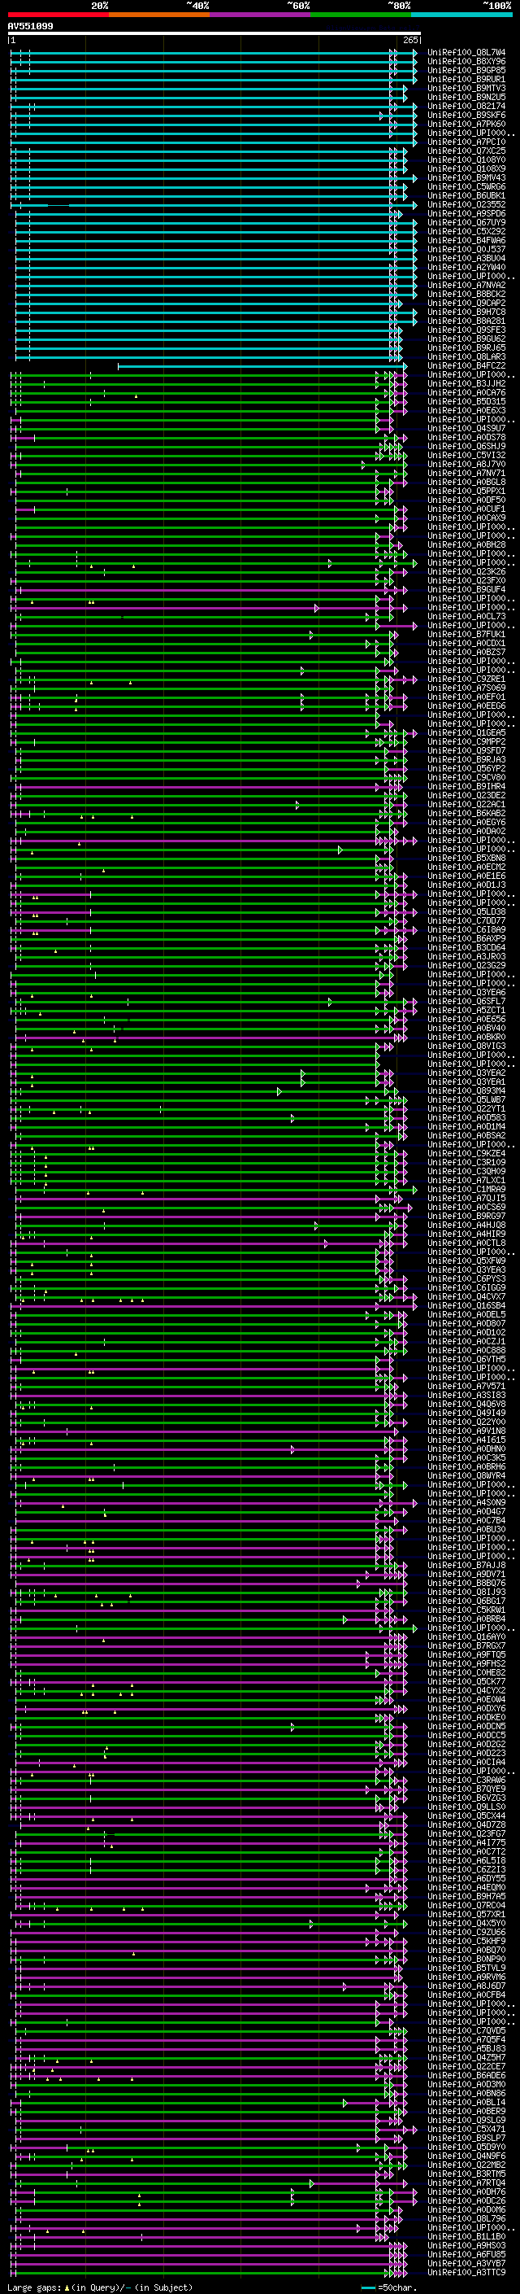Select the UniRef100_C6PYS3 label
The width and height of the screenshot is (520, 2294).
(466, 1278)
